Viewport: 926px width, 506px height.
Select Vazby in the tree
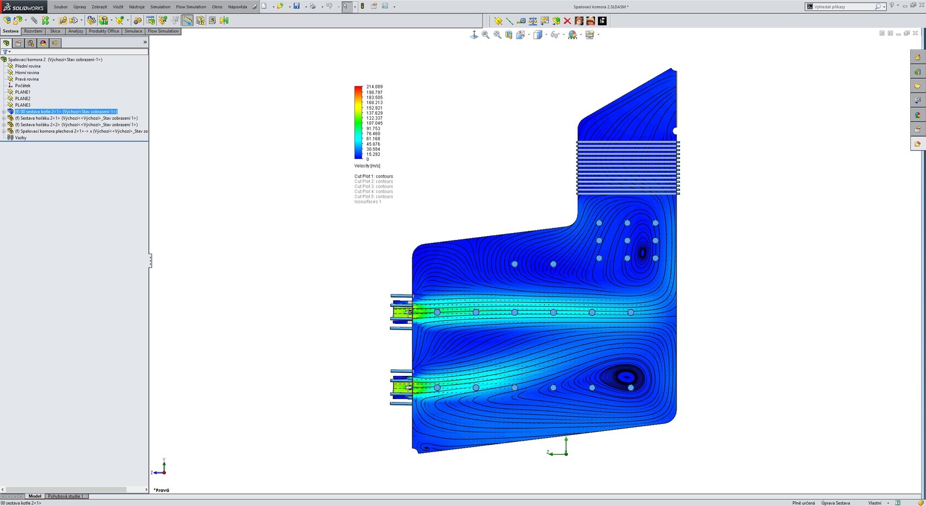(21, 138)
